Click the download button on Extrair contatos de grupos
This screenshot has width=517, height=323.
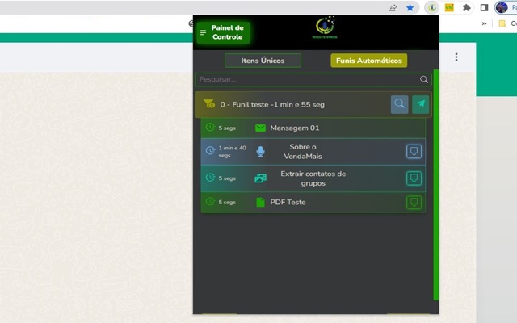[x=414, y=178]
